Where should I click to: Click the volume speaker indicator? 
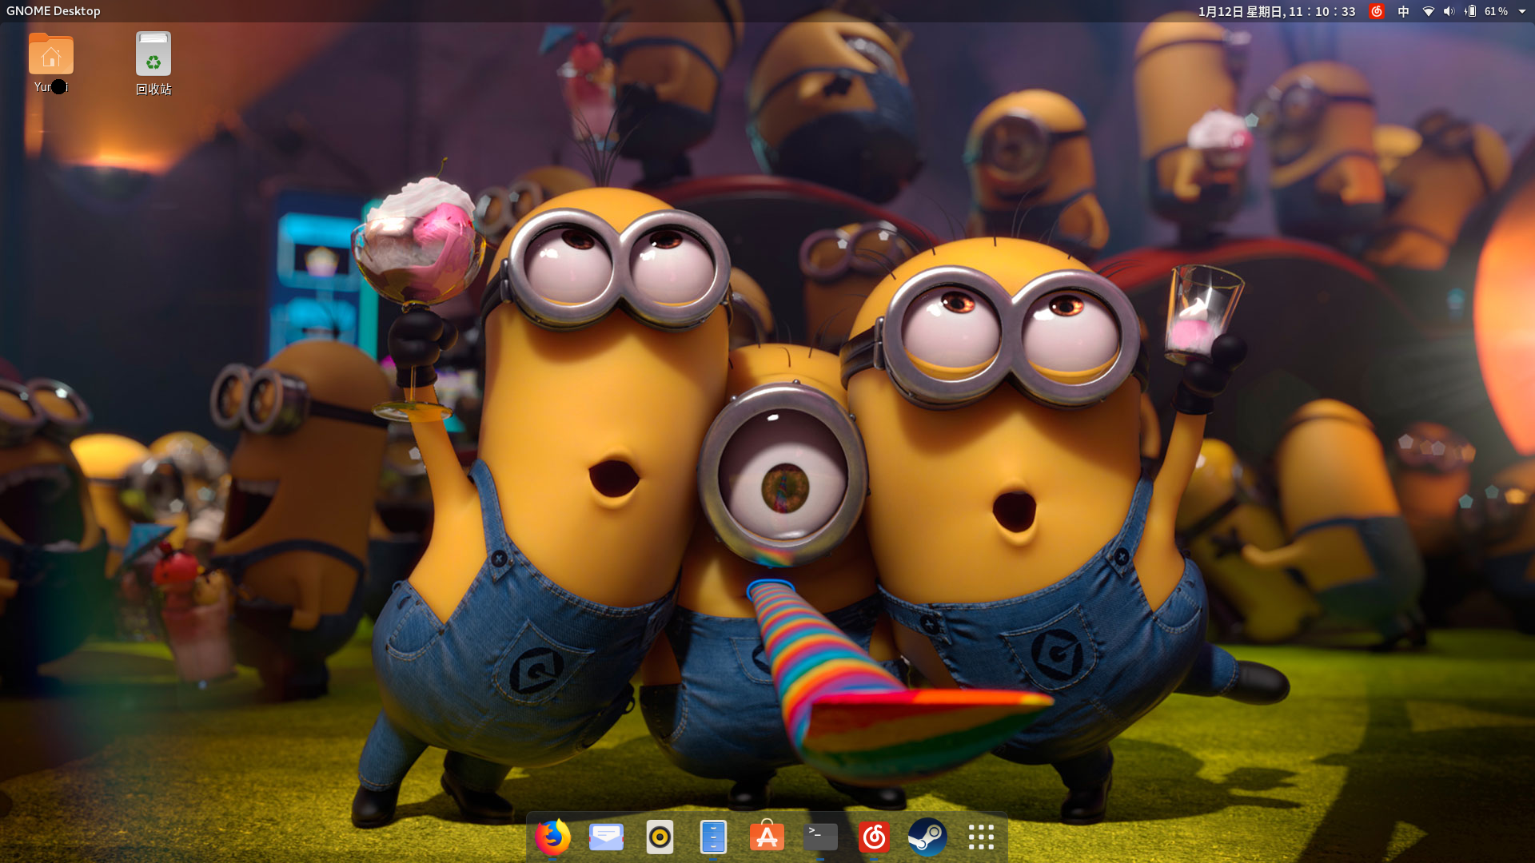point(1449,11)
